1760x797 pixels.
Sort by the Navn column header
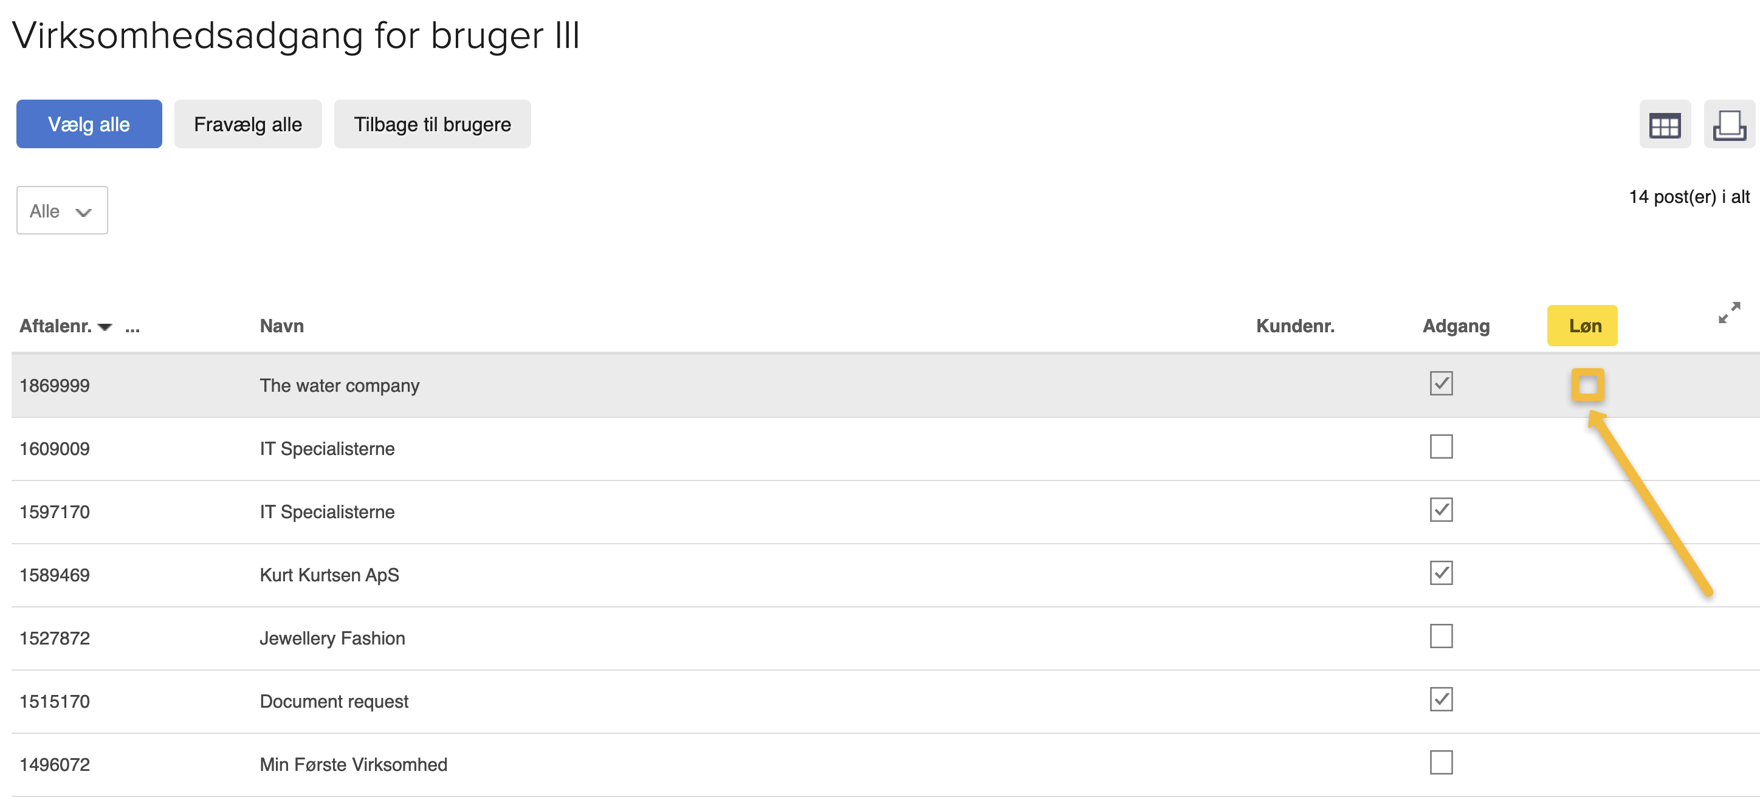[281, 326]
